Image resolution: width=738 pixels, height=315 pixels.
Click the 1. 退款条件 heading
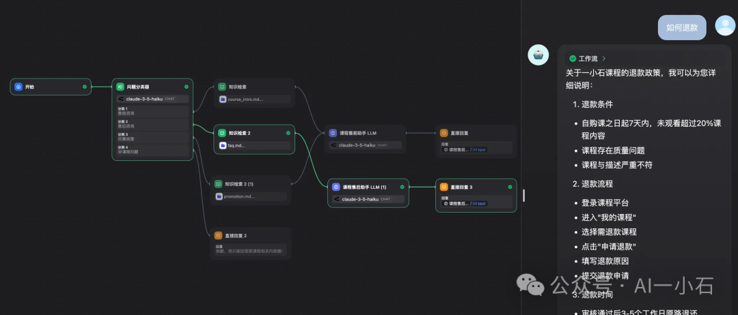(x=593, y=104)
